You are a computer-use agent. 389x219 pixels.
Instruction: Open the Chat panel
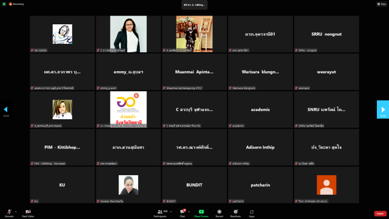183,213
